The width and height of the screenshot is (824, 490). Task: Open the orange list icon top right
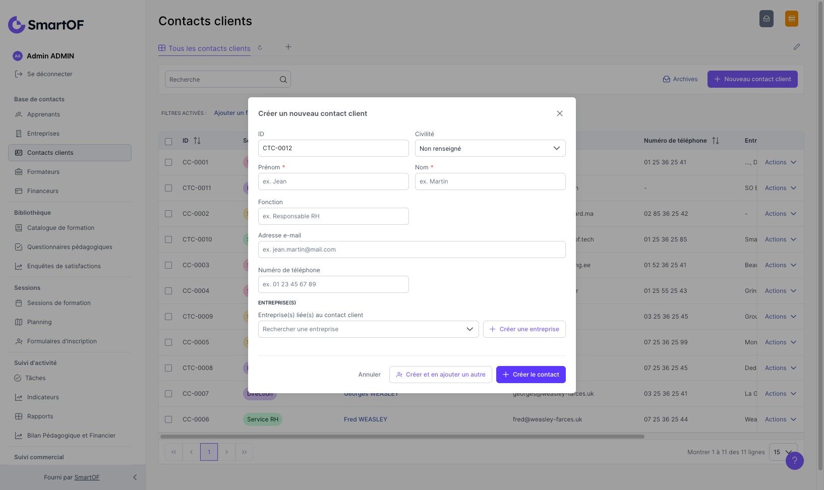[x=791, y=19]
